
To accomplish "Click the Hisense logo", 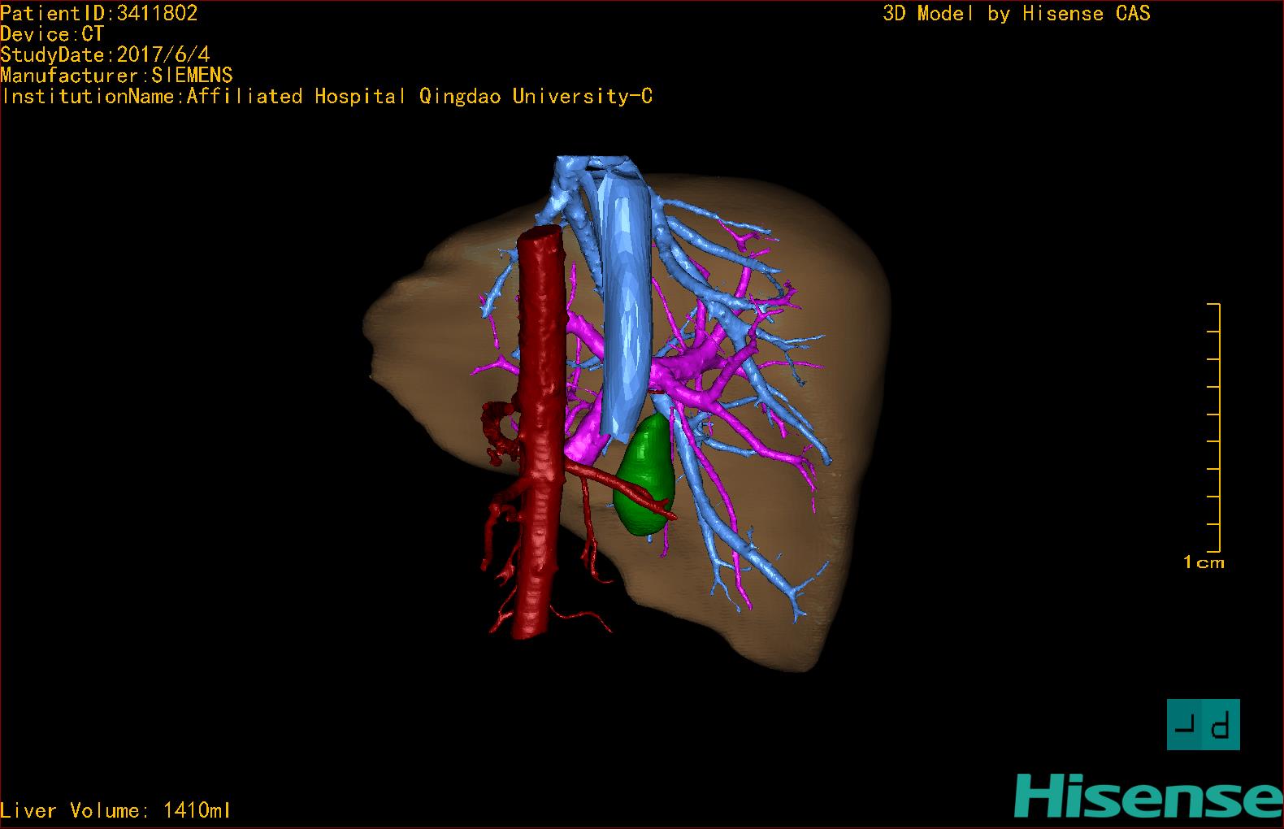I will click(1148, 796).
